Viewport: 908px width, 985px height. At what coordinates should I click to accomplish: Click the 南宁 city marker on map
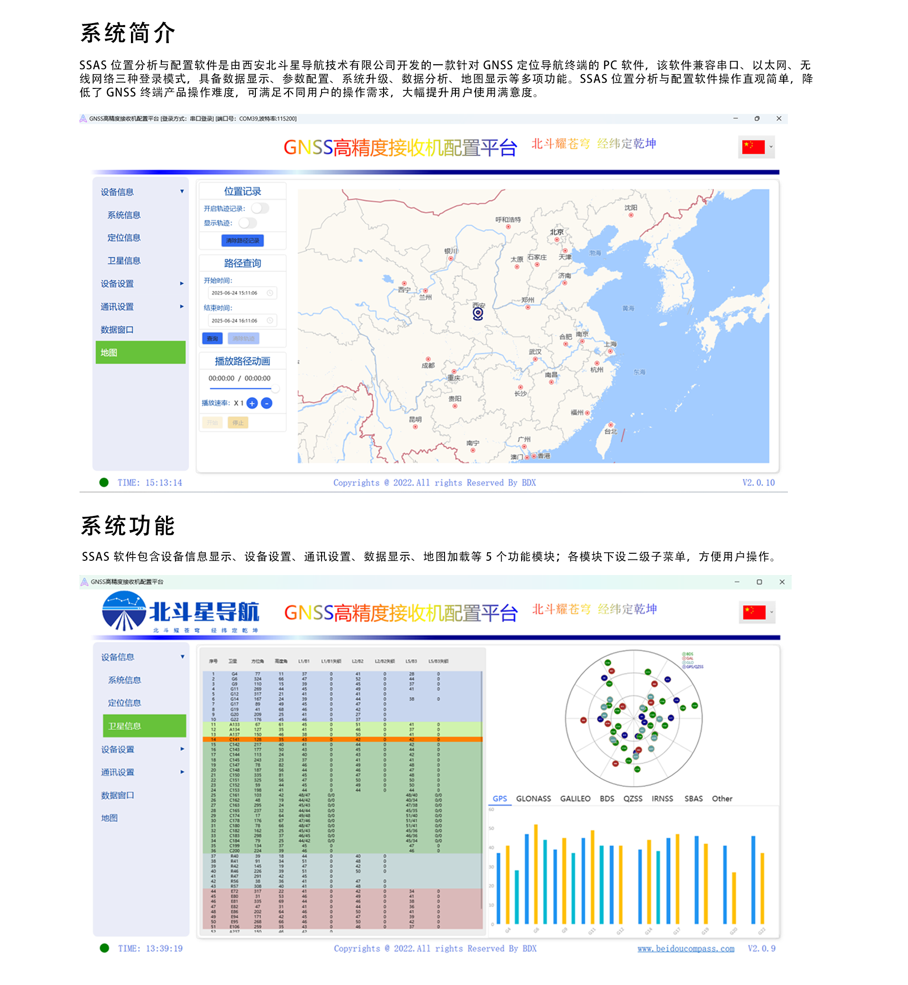[x=472, y=451]
